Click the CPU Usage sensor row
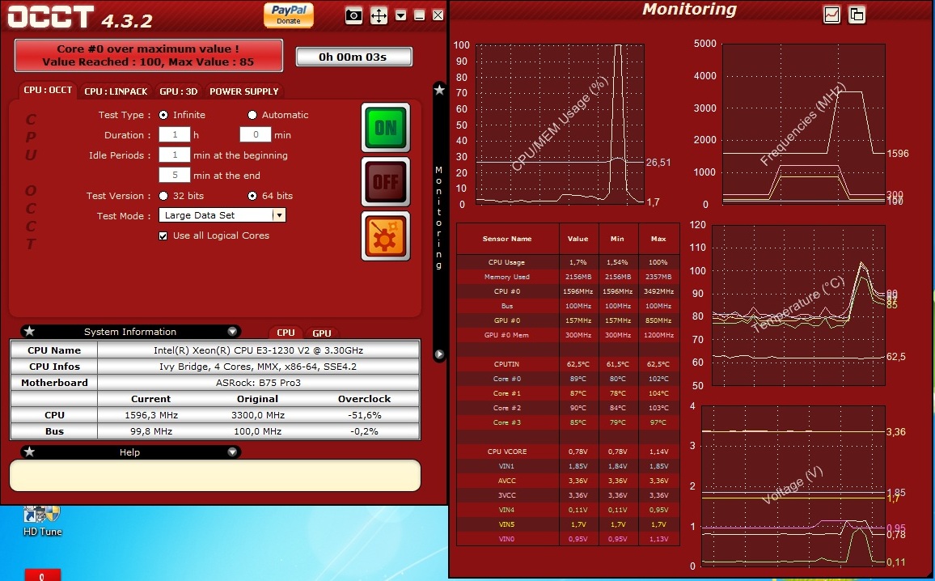This screenshot has height=581, width=935. 568,262
